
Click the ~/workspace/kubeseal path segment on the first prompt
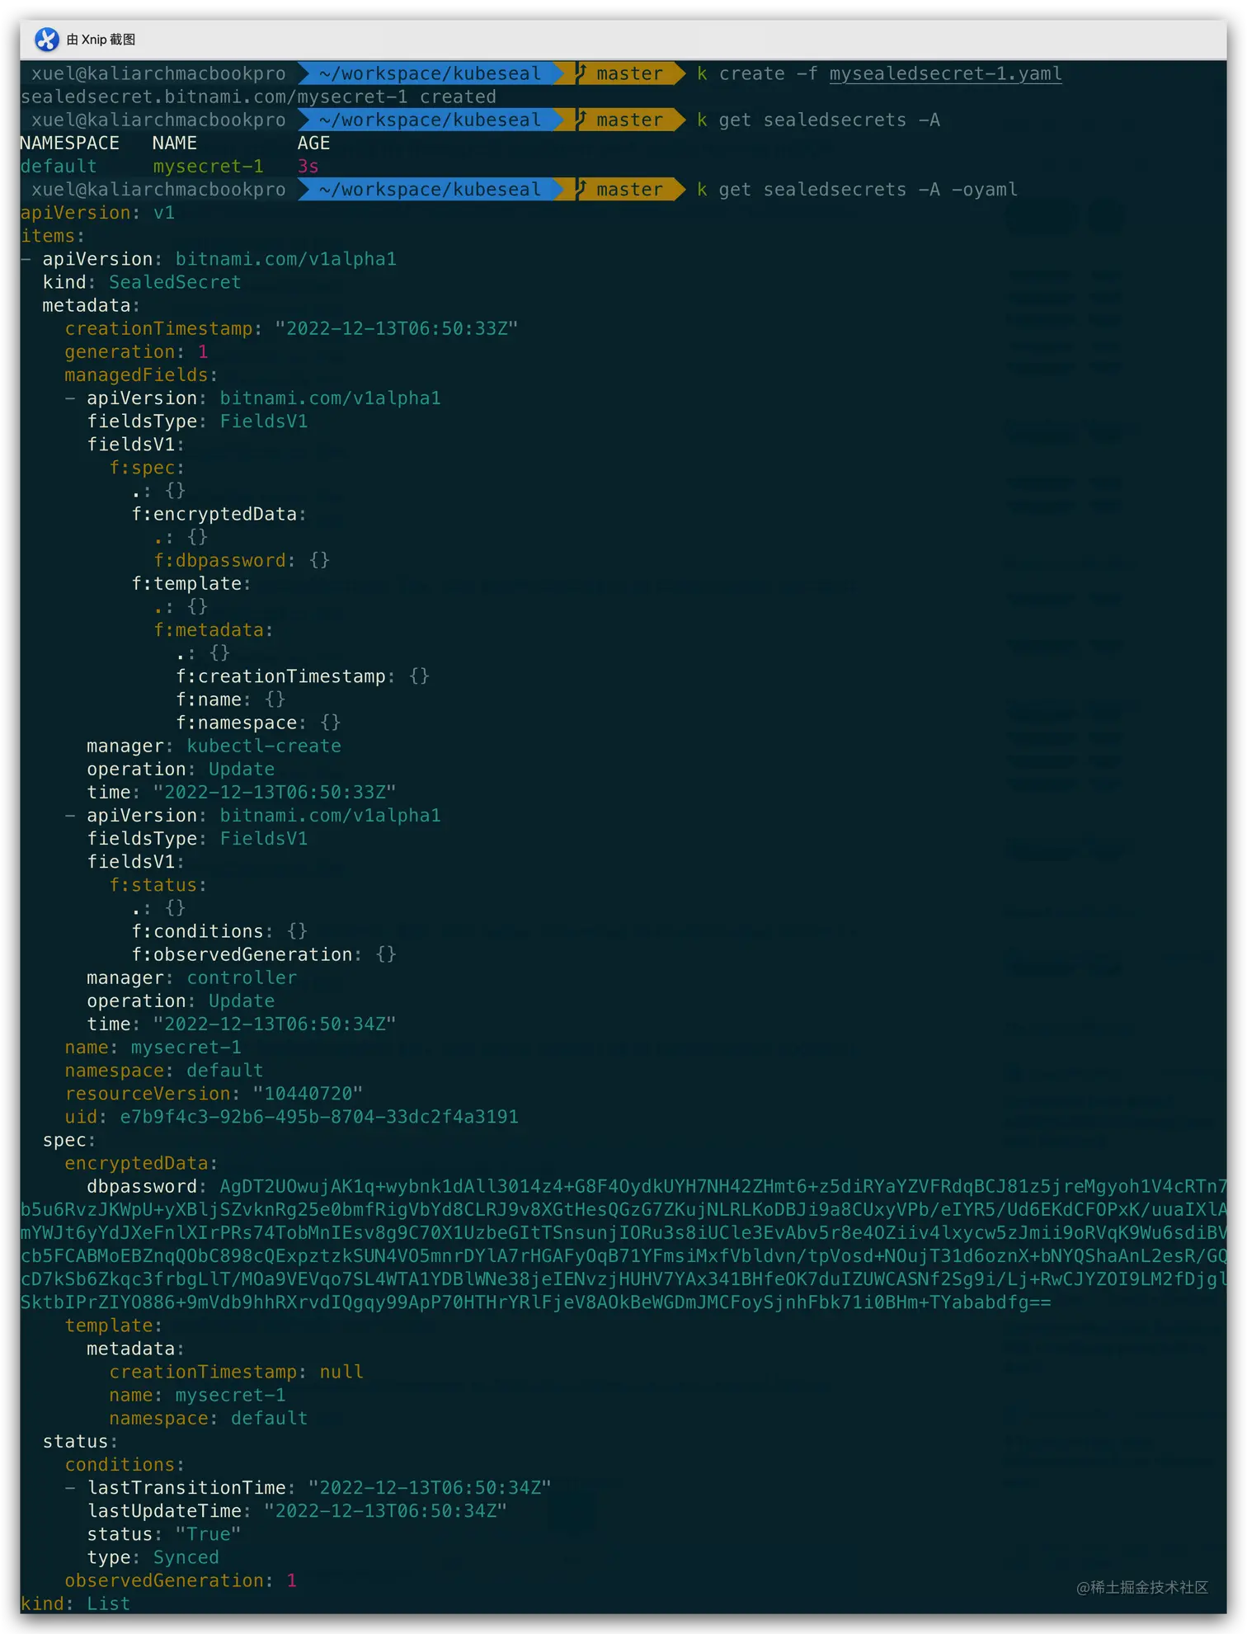(x=430, y=73)
